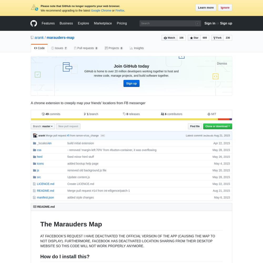This screenshot has height=263, width=263.
Task: Open the Issues tab
Action: (x=59, y=48)
